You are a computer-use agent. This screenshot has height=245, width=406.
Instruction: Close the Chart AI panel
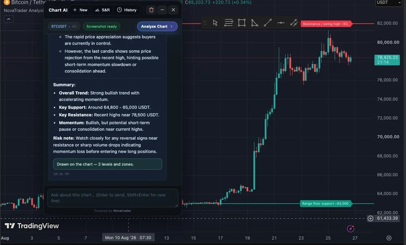(x=173, y=10)
